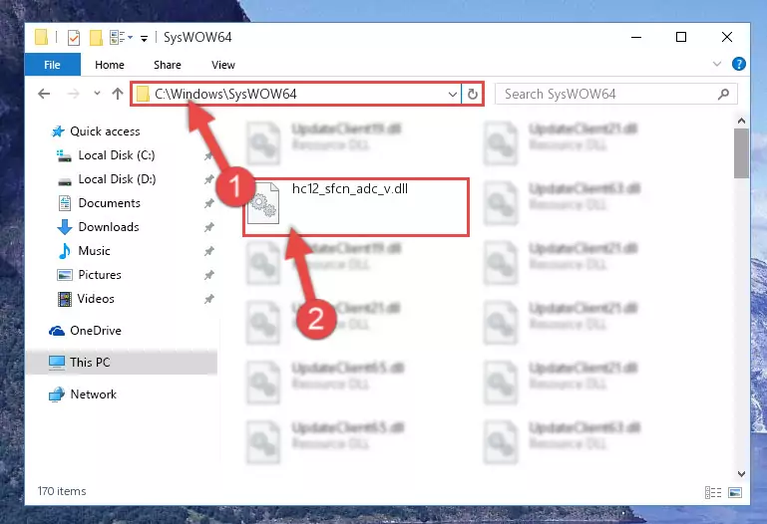Switch to Details view icon in status bar
Image resolution: width=767 pixels, height=524 pixels.
pyautogui.click(x=713, y=492)
